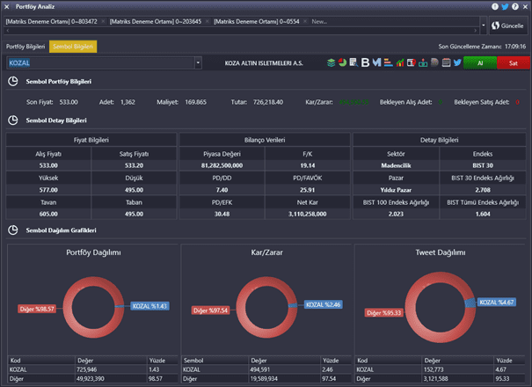532x387 pixels.
Task: Open the help question mark icon
Action: click(515, 7)
